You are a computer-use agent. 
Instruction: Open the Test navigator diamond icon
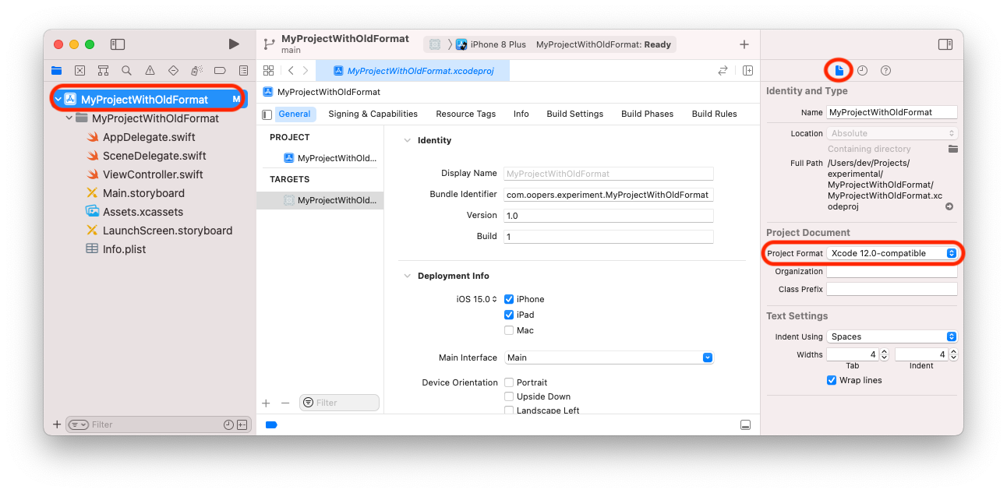(x=173, y=70)
